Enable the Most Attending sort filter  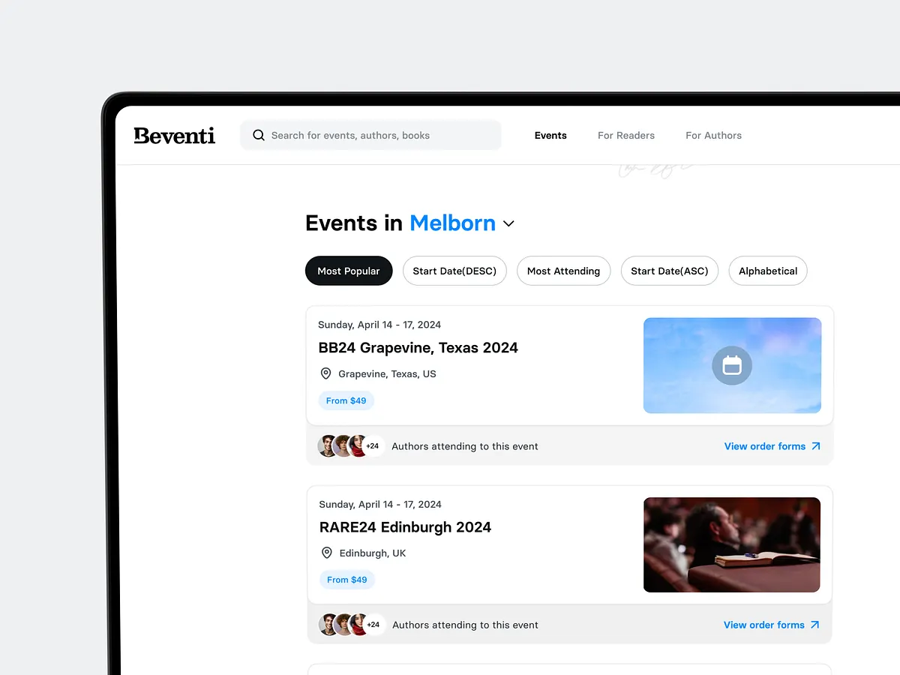point(563,271)
